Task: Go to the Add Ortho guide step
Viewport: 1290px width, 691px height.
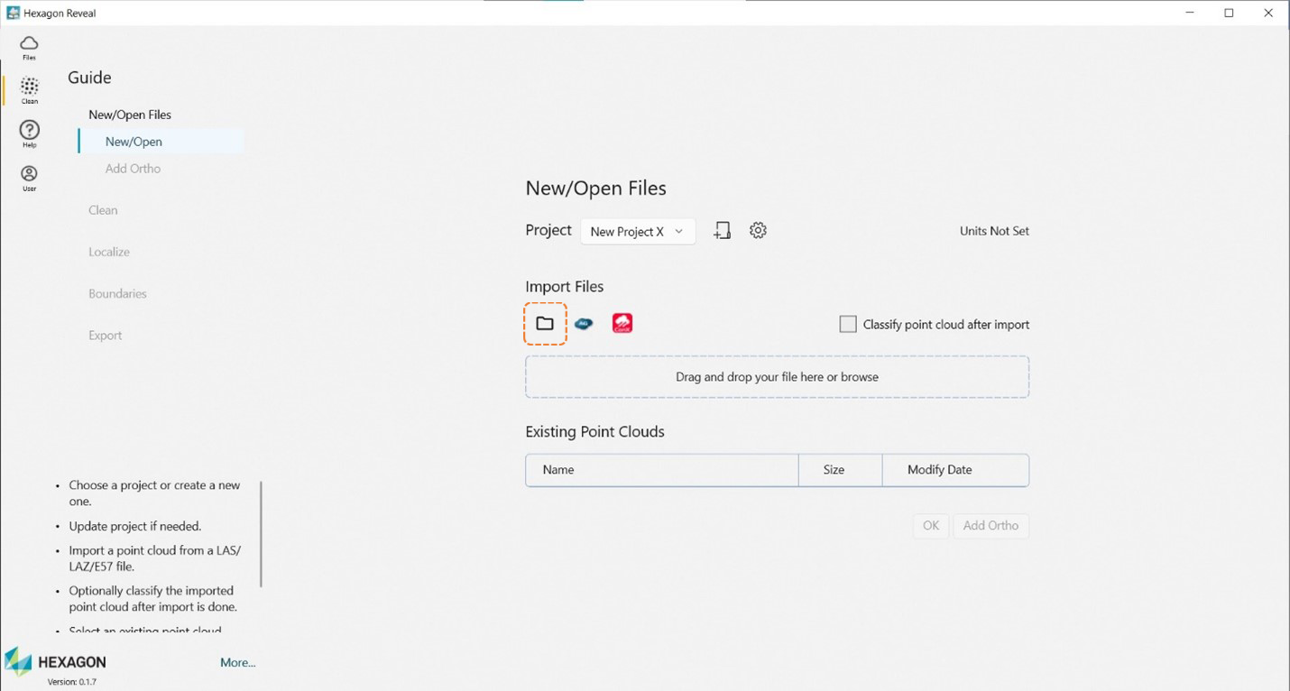Action: [x=133, y=169]
